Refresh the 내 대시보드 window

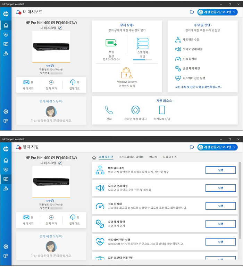[192, 12]
